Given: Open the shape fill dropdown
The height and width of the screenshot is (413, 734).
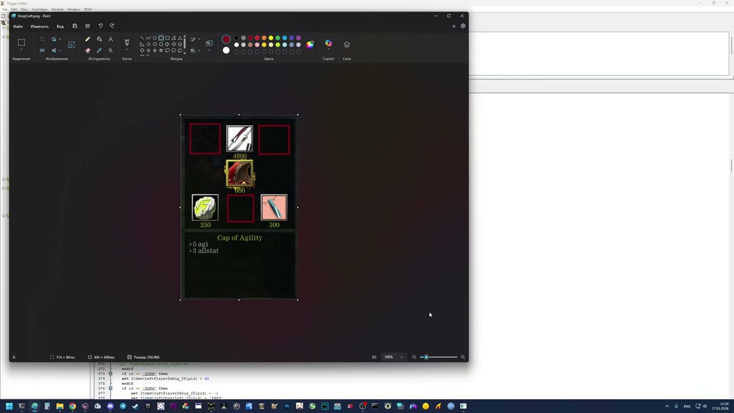Looking at the screenshot, I should 199,50.
